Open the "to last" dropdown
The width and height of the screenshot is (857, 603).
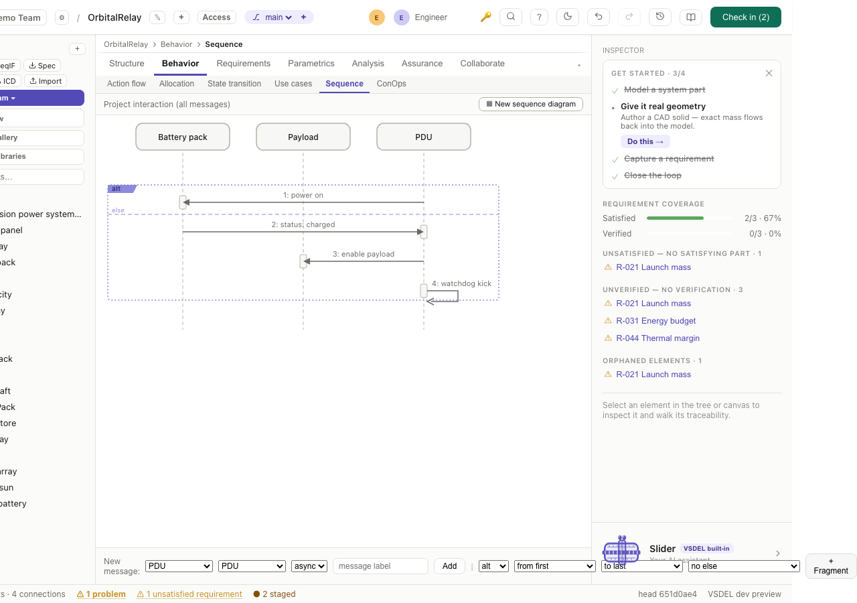[x=642, y=566]
